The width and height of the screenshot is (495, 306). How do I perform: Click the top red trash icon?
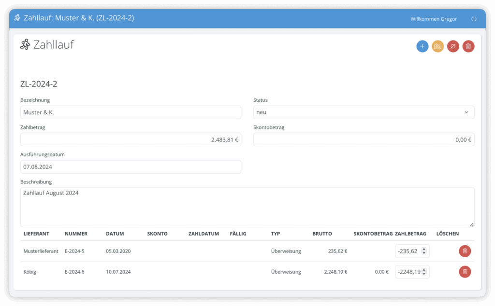[x=468, y=46]
